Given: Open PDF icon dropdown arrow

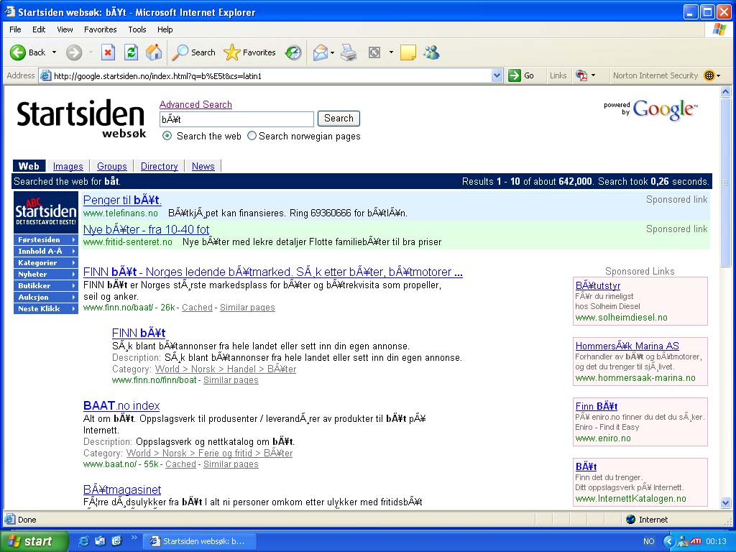Looking at the screenshot, I should point(593,75).
